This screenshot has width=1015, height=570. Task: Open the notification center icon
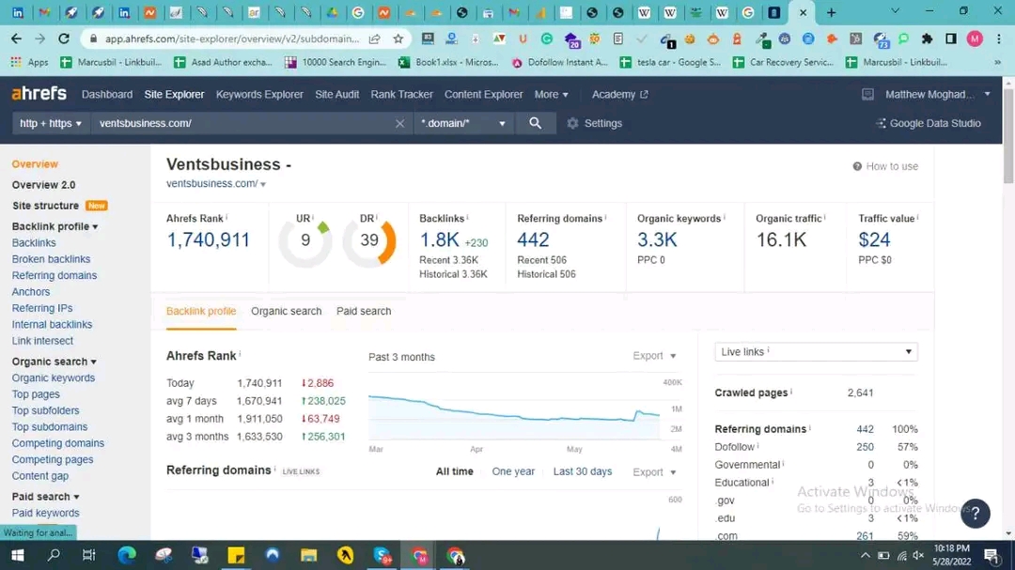pyautogui.click(x=992, y=555)
